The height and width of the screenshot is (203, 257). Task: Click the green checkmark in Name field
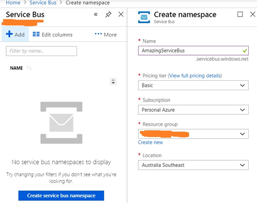(245, 50)
